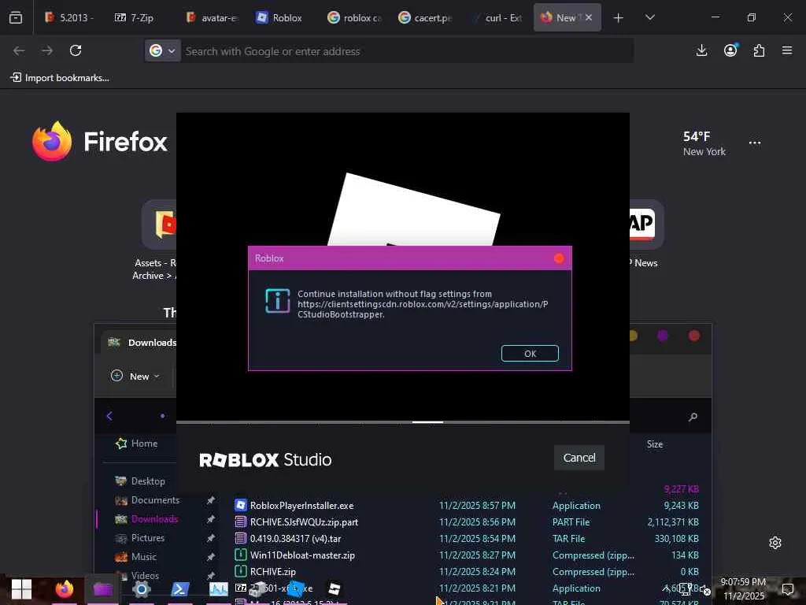Viewport: 806px width, 605px height.
Task: Click red close dot of Explorer window
Action: (x=694, y=336)
